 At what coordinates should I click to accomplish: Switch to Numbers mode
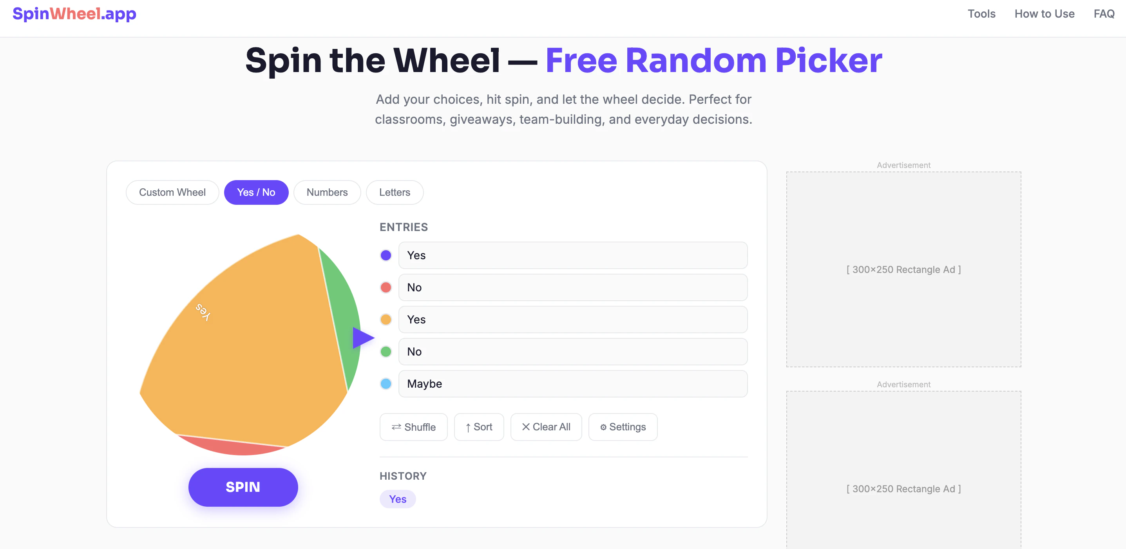point(327,192)
